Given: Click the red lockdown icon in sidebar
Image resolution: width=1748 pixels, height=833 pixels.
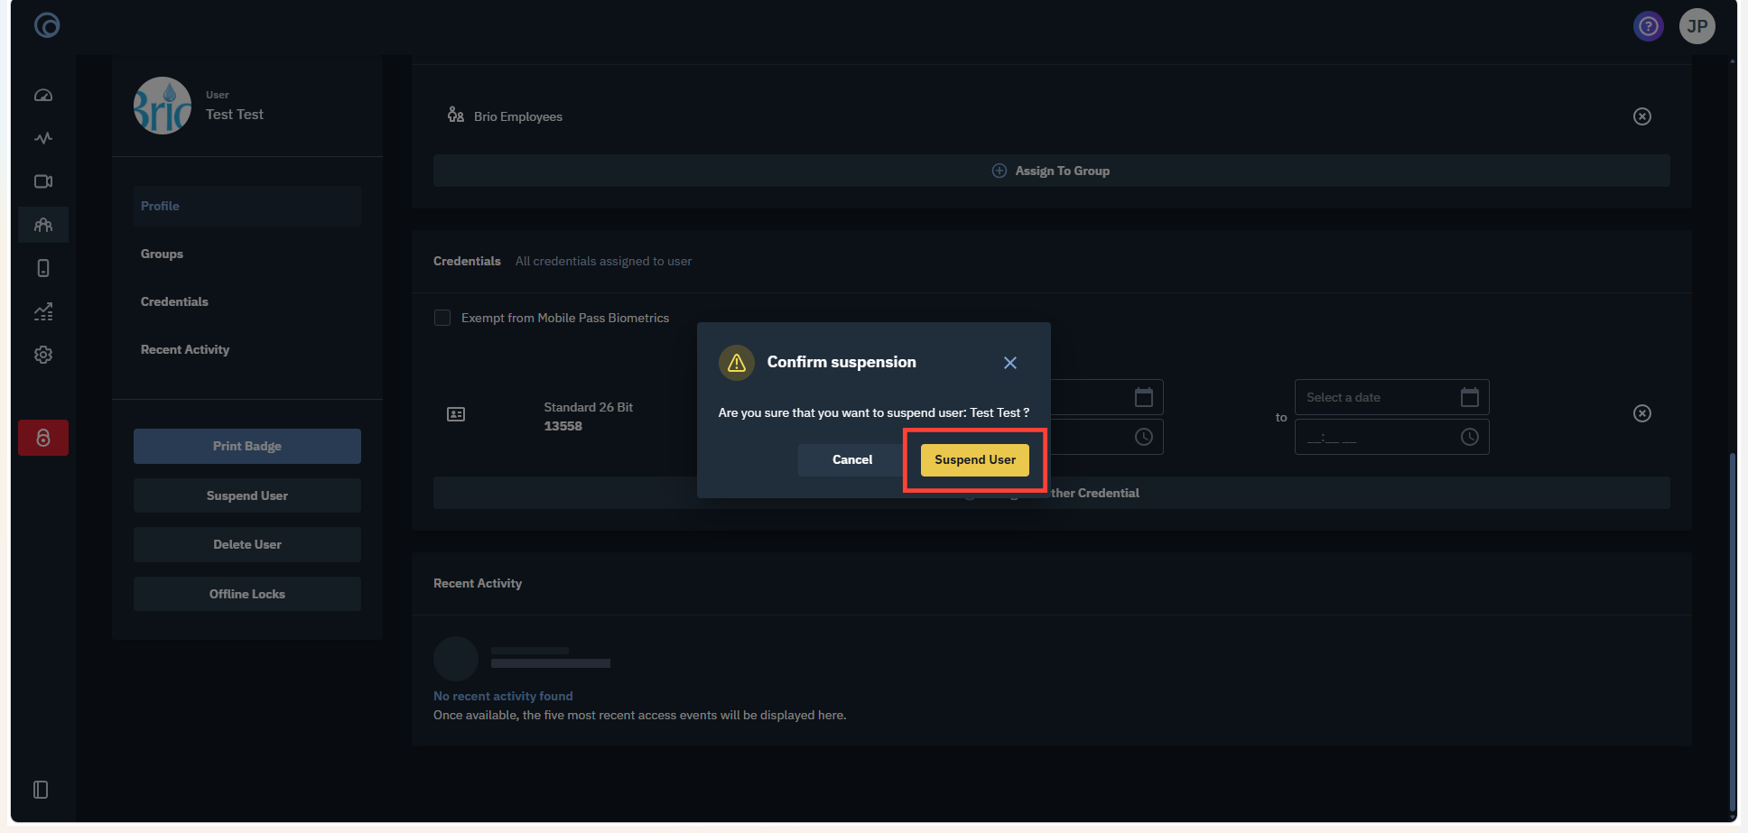Looking at the screenshot, I should pyautogui.click(x=43, y=438).
